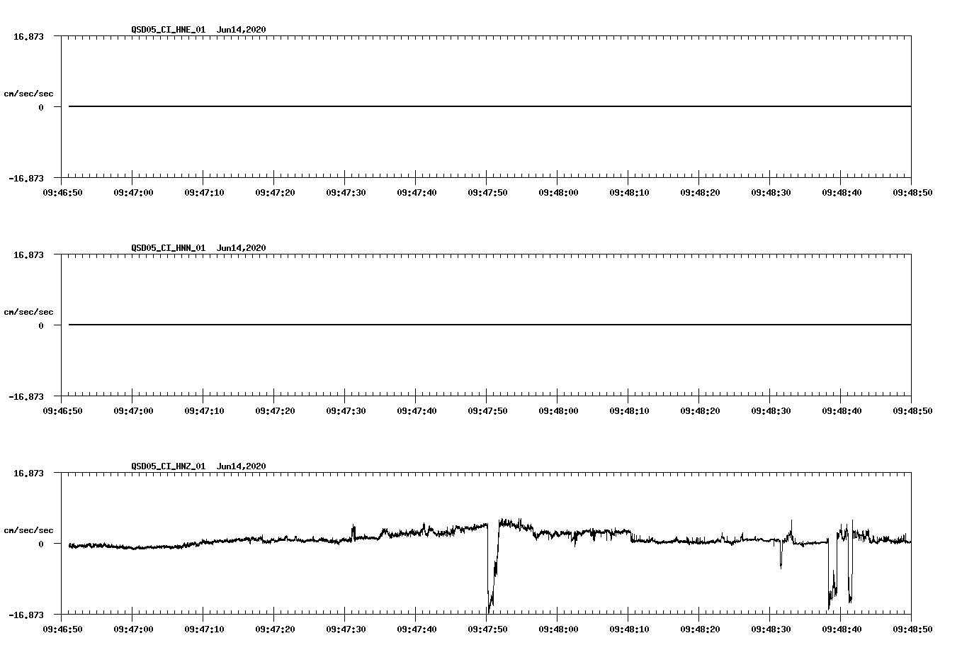Click the QSD05_CI_HNZ_01 plot title

169,466
